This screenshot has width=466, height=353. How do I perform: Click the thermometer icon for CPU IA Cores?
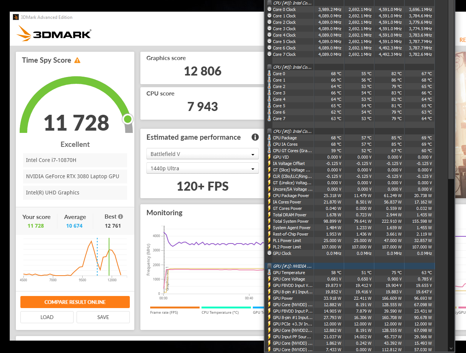coord(269,144)
